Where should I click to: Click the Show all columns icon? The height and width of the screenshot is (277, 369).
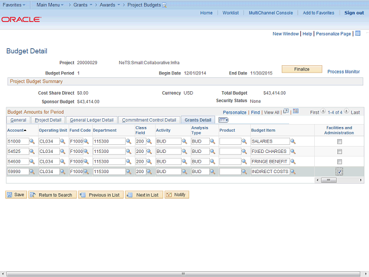223,120
